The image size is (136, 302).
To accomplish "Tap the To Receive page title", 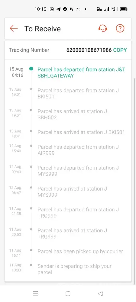I will click(43, 29).
